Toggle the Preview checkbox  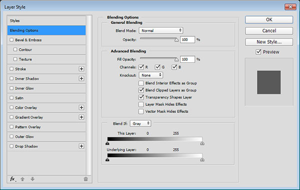pos(258,52)
